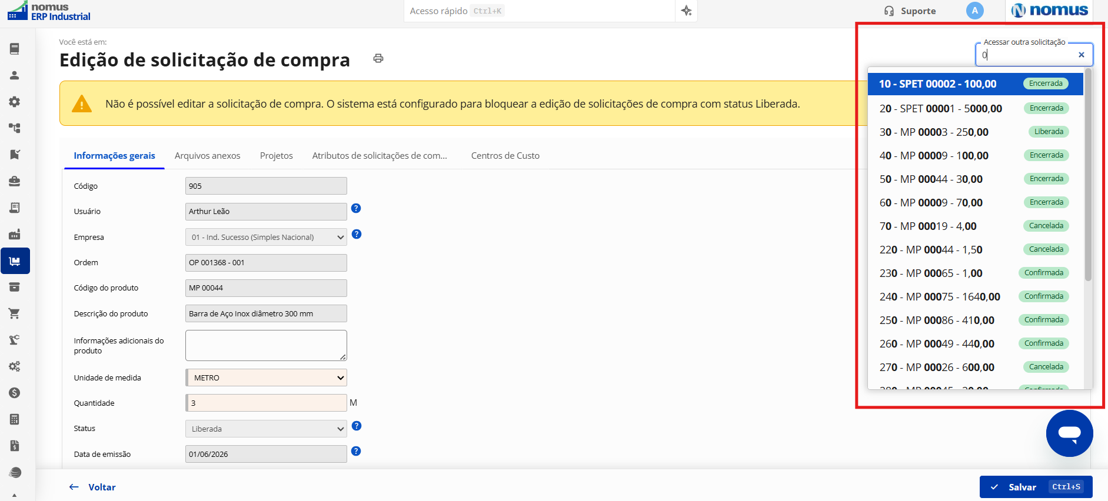This screenshot has height=501, width=1108.
Task: Open the factory icon in sidebar
Action: 15,234
